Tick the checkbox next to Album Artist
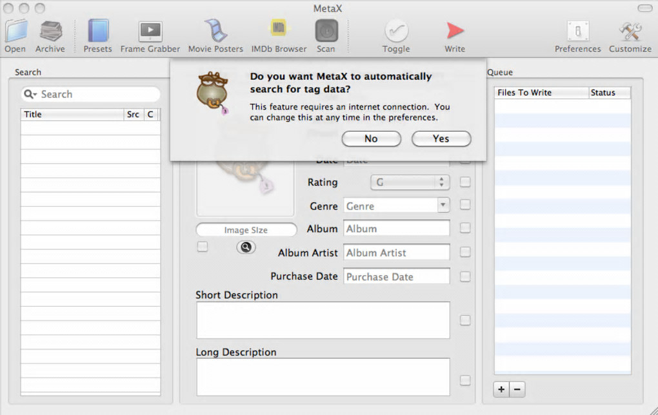 [x=465, y=252]
